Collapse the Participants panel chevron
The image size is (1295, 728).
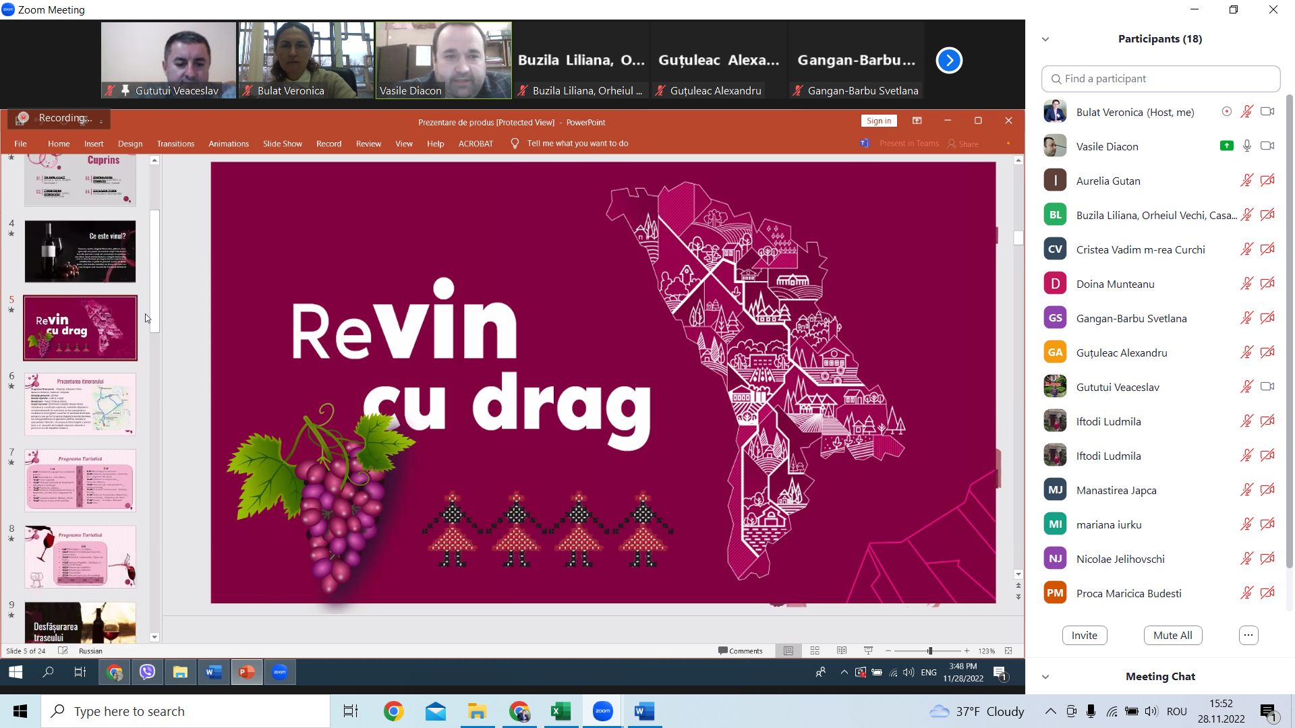coord(1045,39)
